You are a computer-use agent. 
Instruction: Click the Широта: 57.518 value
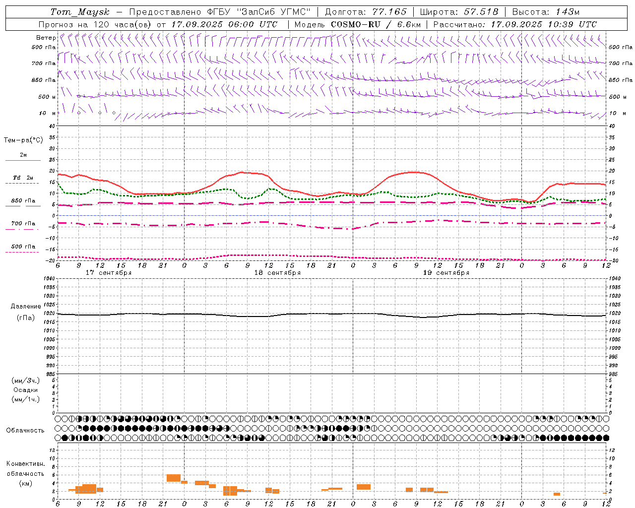click(x=459, y=12)
